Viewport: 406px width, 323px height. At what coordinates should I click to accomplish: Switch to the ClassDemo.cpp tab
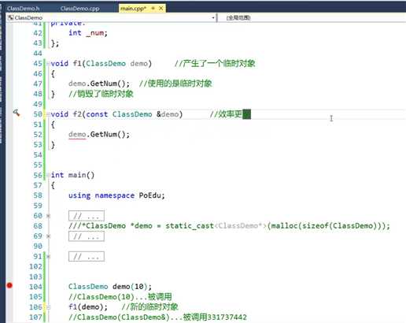(x=79, y=9)
